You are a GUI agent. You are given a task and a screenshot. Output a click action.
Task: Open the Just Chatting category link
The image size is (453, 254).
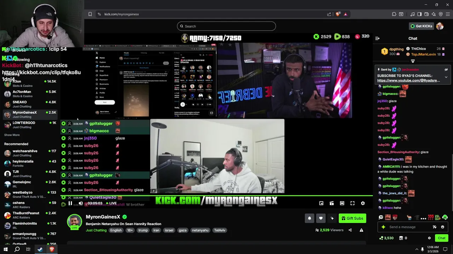click(96, 230)
